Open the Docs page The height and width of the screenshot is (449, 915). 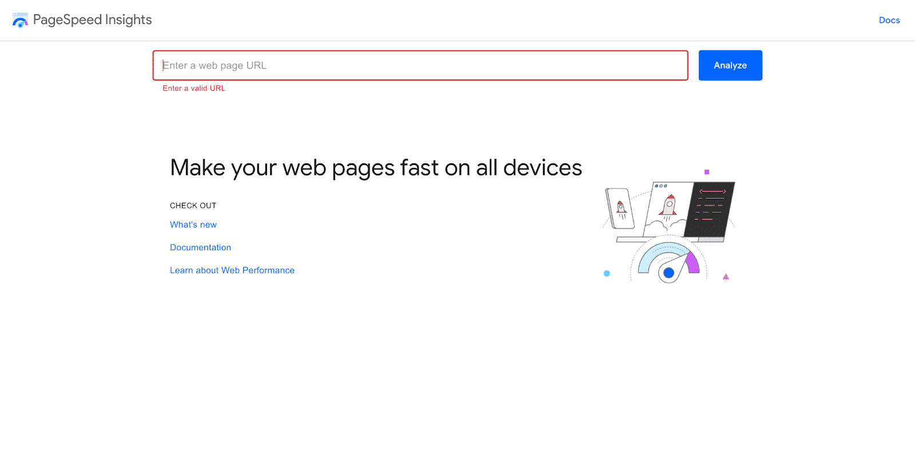[889, 20]
